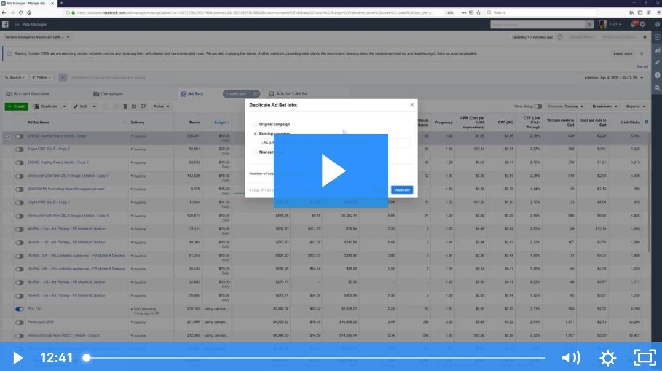Click the magnifier icon in right sidebar

click(x=657, y=88)
